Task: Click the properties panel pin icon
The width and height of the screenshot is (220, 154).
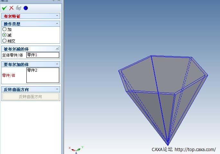Action: (x=54, y=1)
